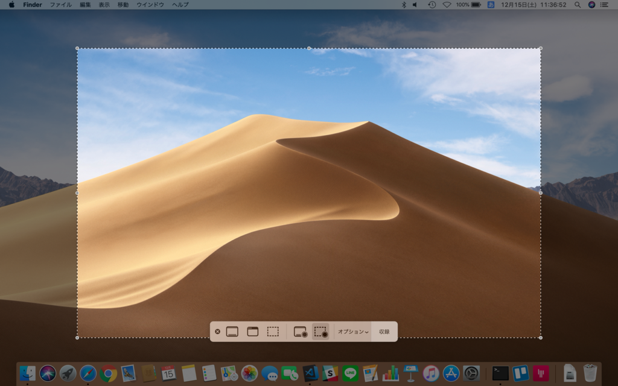The height and width of the screenshot is (386, 618).
Task: Select capture selected window mode
Action: click(x=253, y=332)
